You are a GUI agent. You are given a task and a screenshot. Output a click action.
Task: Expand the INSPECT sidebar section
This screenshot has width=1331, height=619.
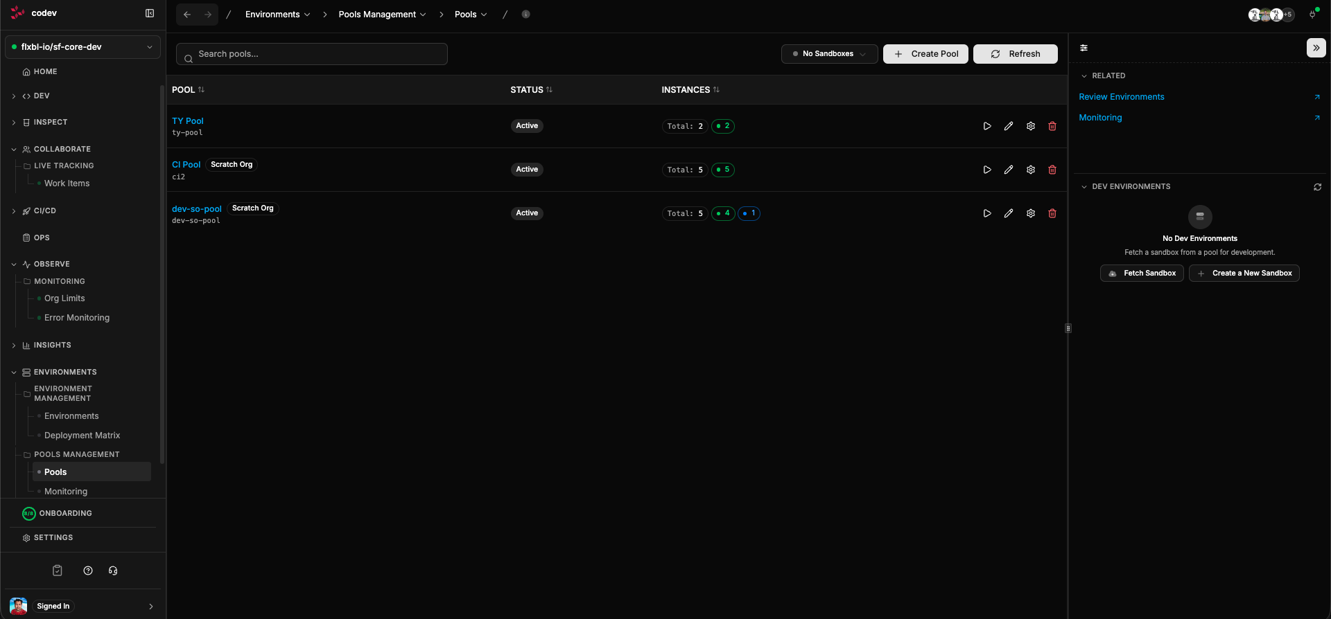pos(14,123)
